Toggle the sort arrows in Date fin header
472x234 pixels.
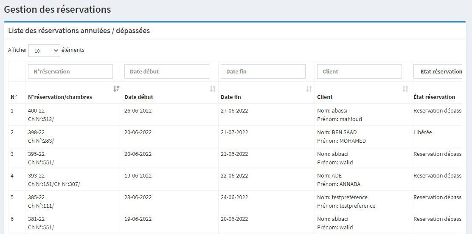(309, 89)
